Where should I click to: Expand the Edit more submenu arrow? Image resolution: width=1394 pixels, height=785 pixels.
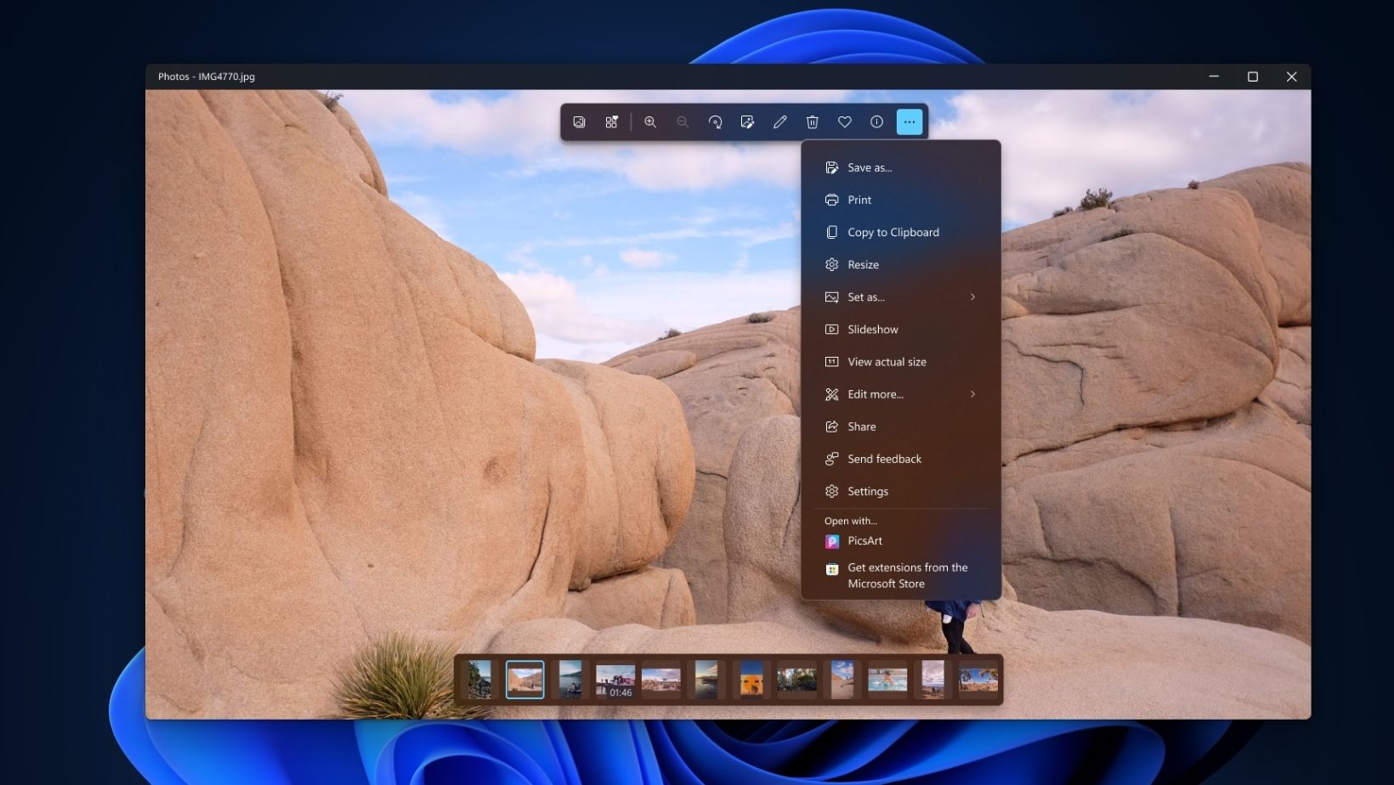pos(972,394)
